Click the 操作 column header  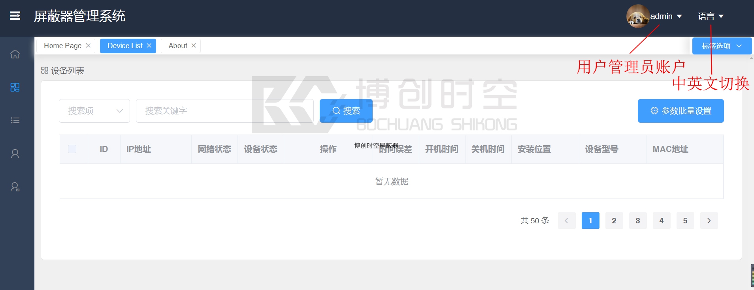328,149
